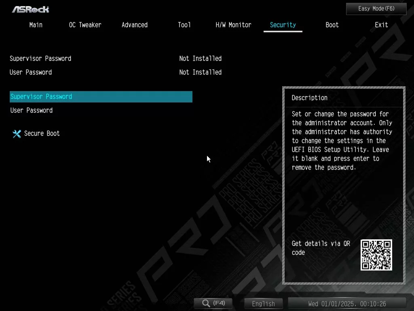Select the User Password option

(x=32, y=111)
